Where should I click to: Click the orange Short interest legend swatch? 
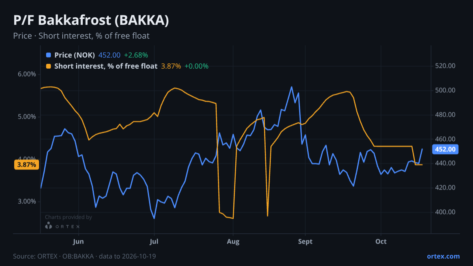click(x=48, y=66)
